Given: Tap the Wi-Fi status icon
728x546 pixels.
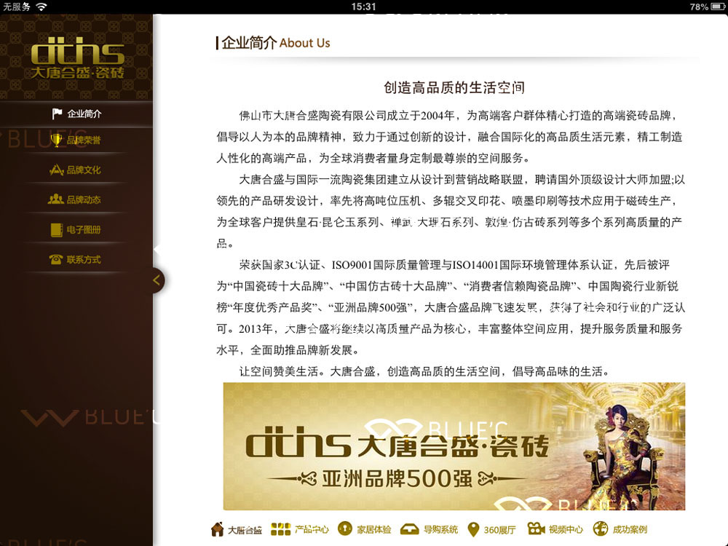Looking at the screenshot, I should (x=41, y=7).
